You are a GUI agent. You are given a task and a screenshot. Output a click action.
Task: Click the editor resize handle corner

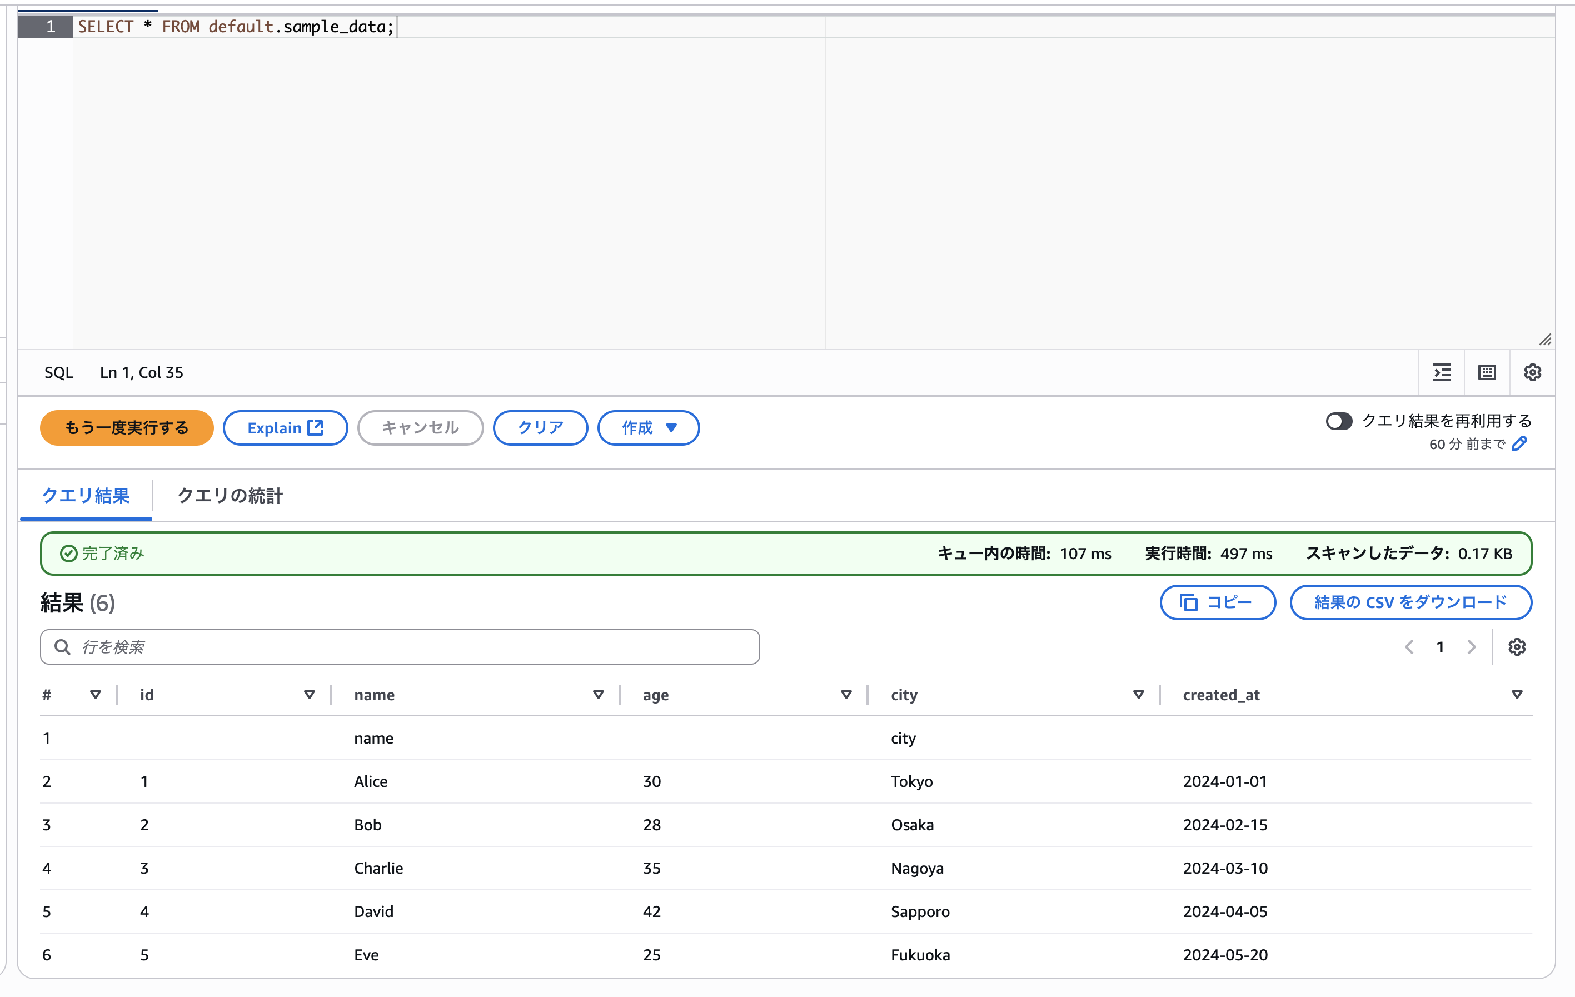(x=1545, y=339)
